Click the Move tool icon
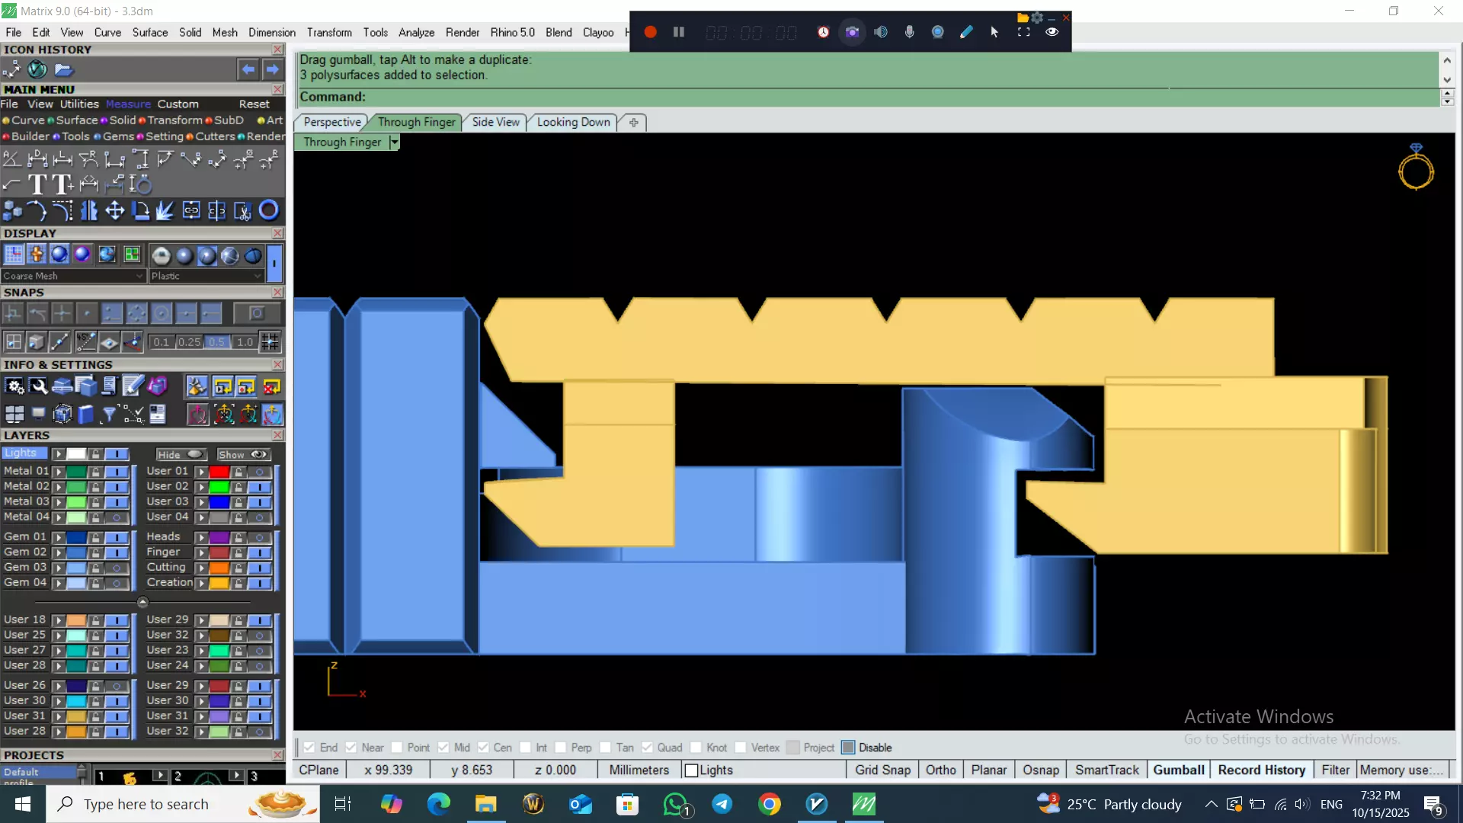The width and height of the screenshot is (1463, 823). pyautogui.click(x=114, y=210)
